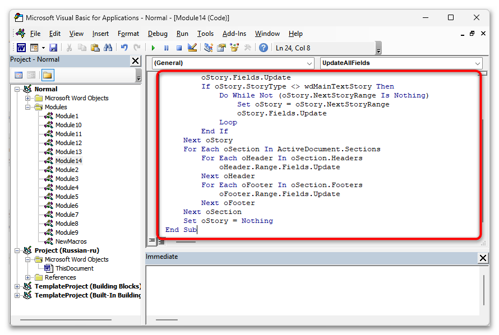The width and height of the screenshot is (499, 335).
Task: Select Module7 in the Modules folder
Action: 67,215
